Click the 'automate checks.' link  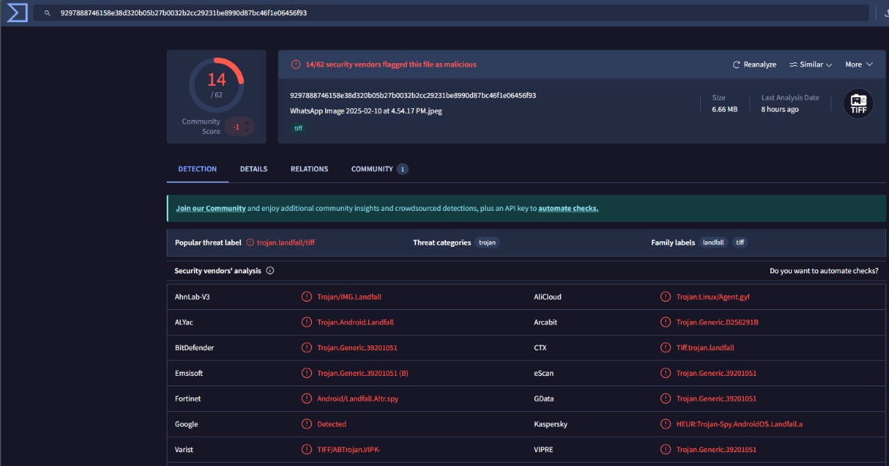click(567, 208)
